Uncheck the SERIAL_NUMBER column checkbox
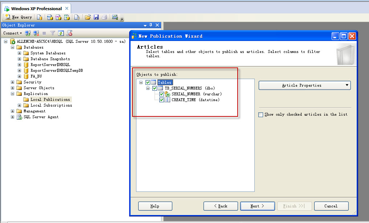The height and width of the screenshot is (223, 369). click(161, 94)
